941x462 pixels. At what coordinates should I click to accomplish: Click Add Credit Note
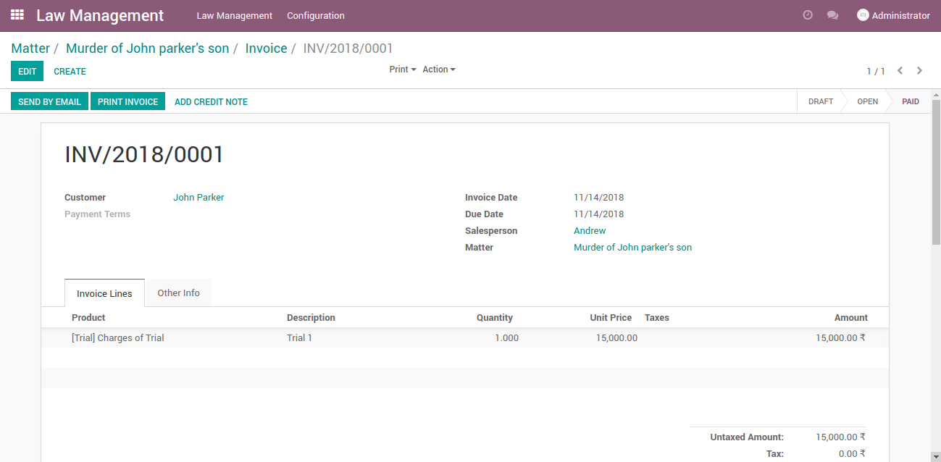click(211, 101)
